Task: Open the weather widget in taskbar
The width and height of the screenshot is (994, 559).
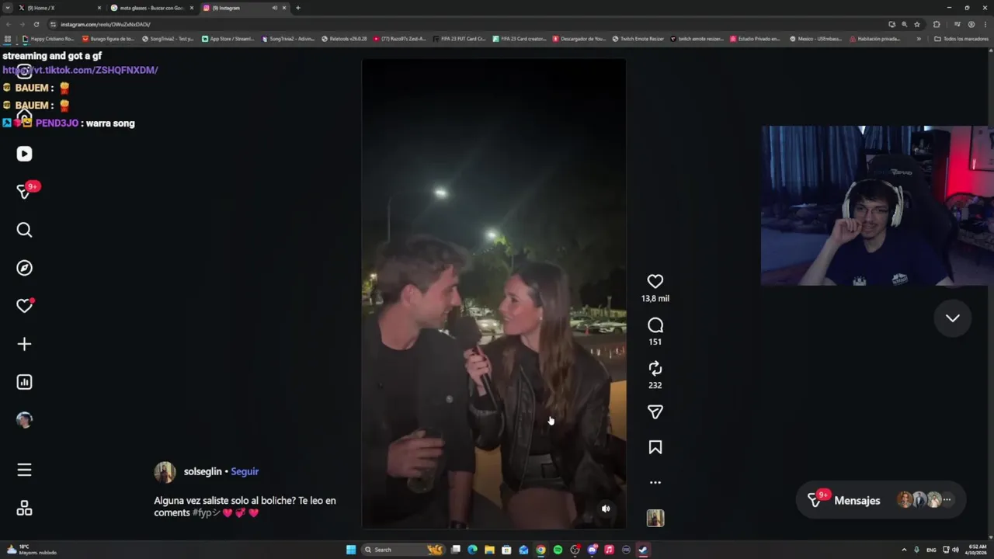Action: [31, 550]
